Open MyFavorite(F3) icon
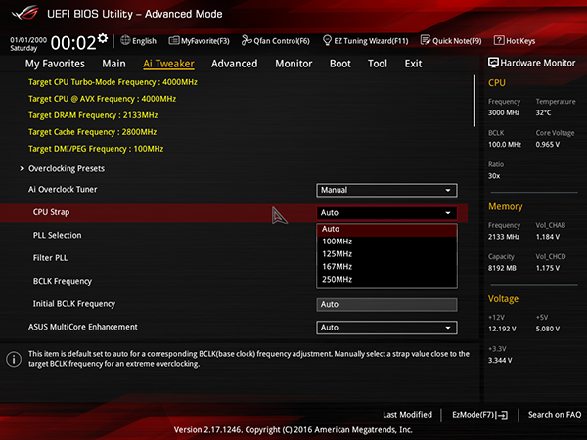This screenshot has width=587, height=440. click(174, 40)
